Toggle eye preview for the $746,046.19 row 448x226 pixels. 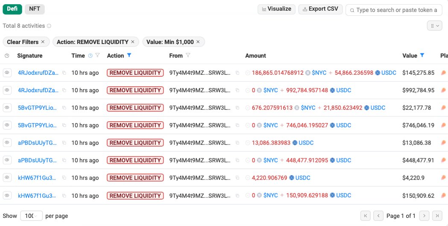pos(7,125)
